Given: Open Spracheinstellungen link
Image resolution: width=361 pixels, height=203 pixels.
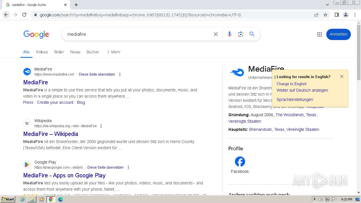Looking at the screenshot, I should [295, 100].
